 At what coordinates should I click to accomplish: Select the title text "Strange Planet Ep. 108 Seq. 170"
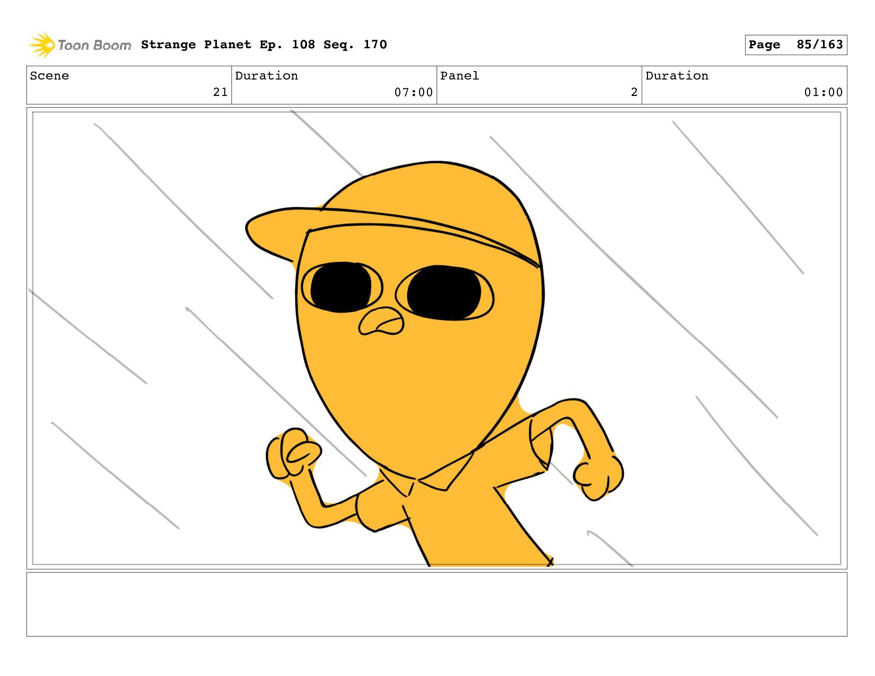pos(264,45)
